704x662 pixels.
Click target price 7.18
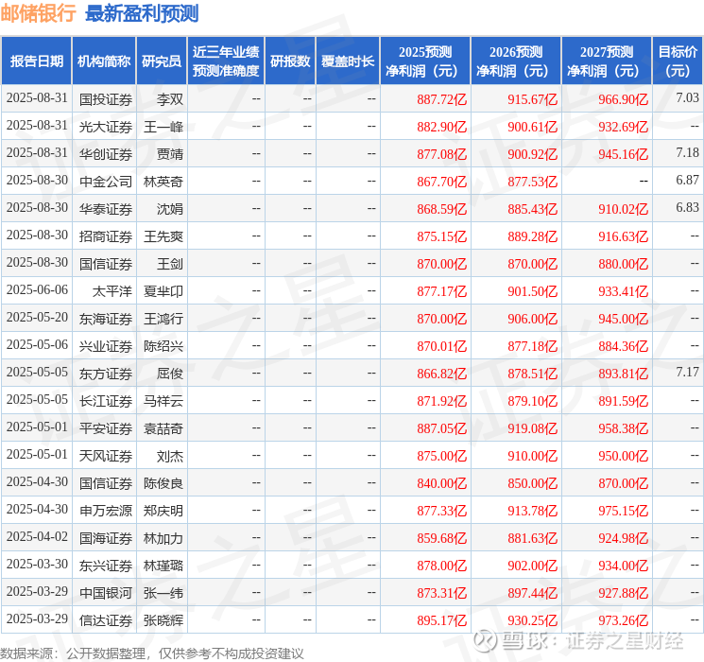pos(687,153)
